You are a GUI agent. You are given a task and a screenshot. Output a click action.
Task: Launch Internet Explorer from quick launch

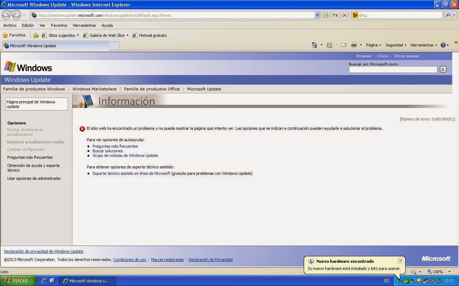[x=44, y=281]
